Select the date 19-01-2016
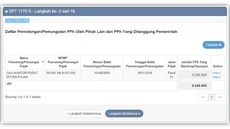Screen dimensions: 230x129 [145, 73]
